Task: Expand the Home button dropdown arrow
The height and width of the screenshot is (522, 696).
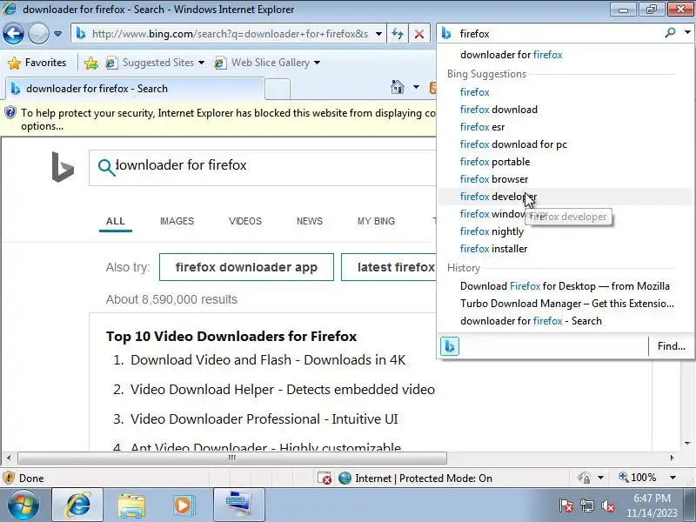Action: (x=416, y=87)
